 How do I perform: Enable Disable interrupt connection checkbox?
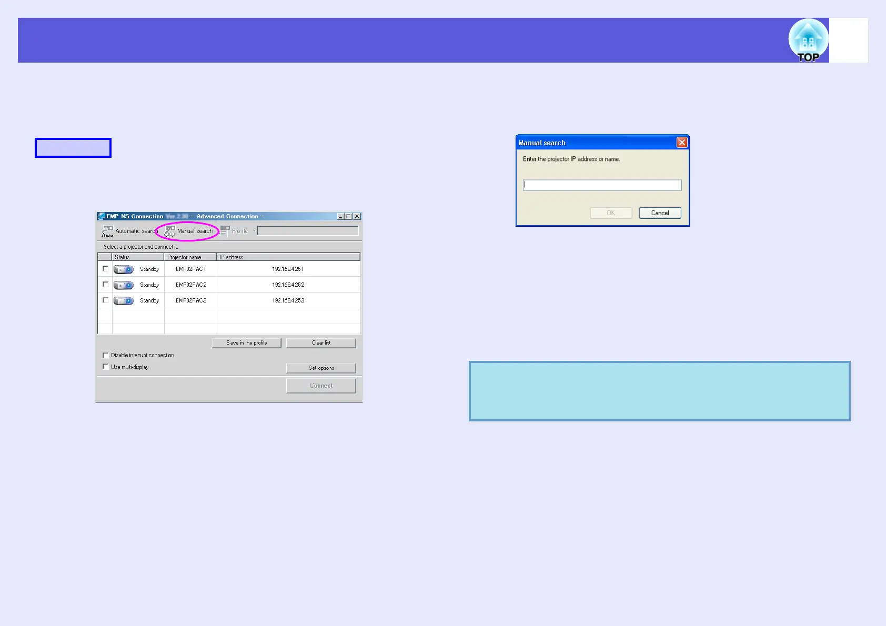click(x=105, y=355)
